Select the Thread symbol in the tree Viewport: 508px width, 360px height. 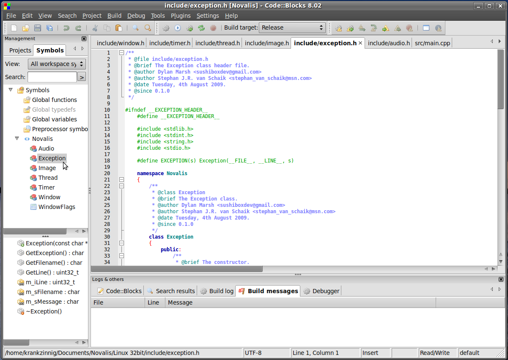pyautogui.click(x=48, y=177)
